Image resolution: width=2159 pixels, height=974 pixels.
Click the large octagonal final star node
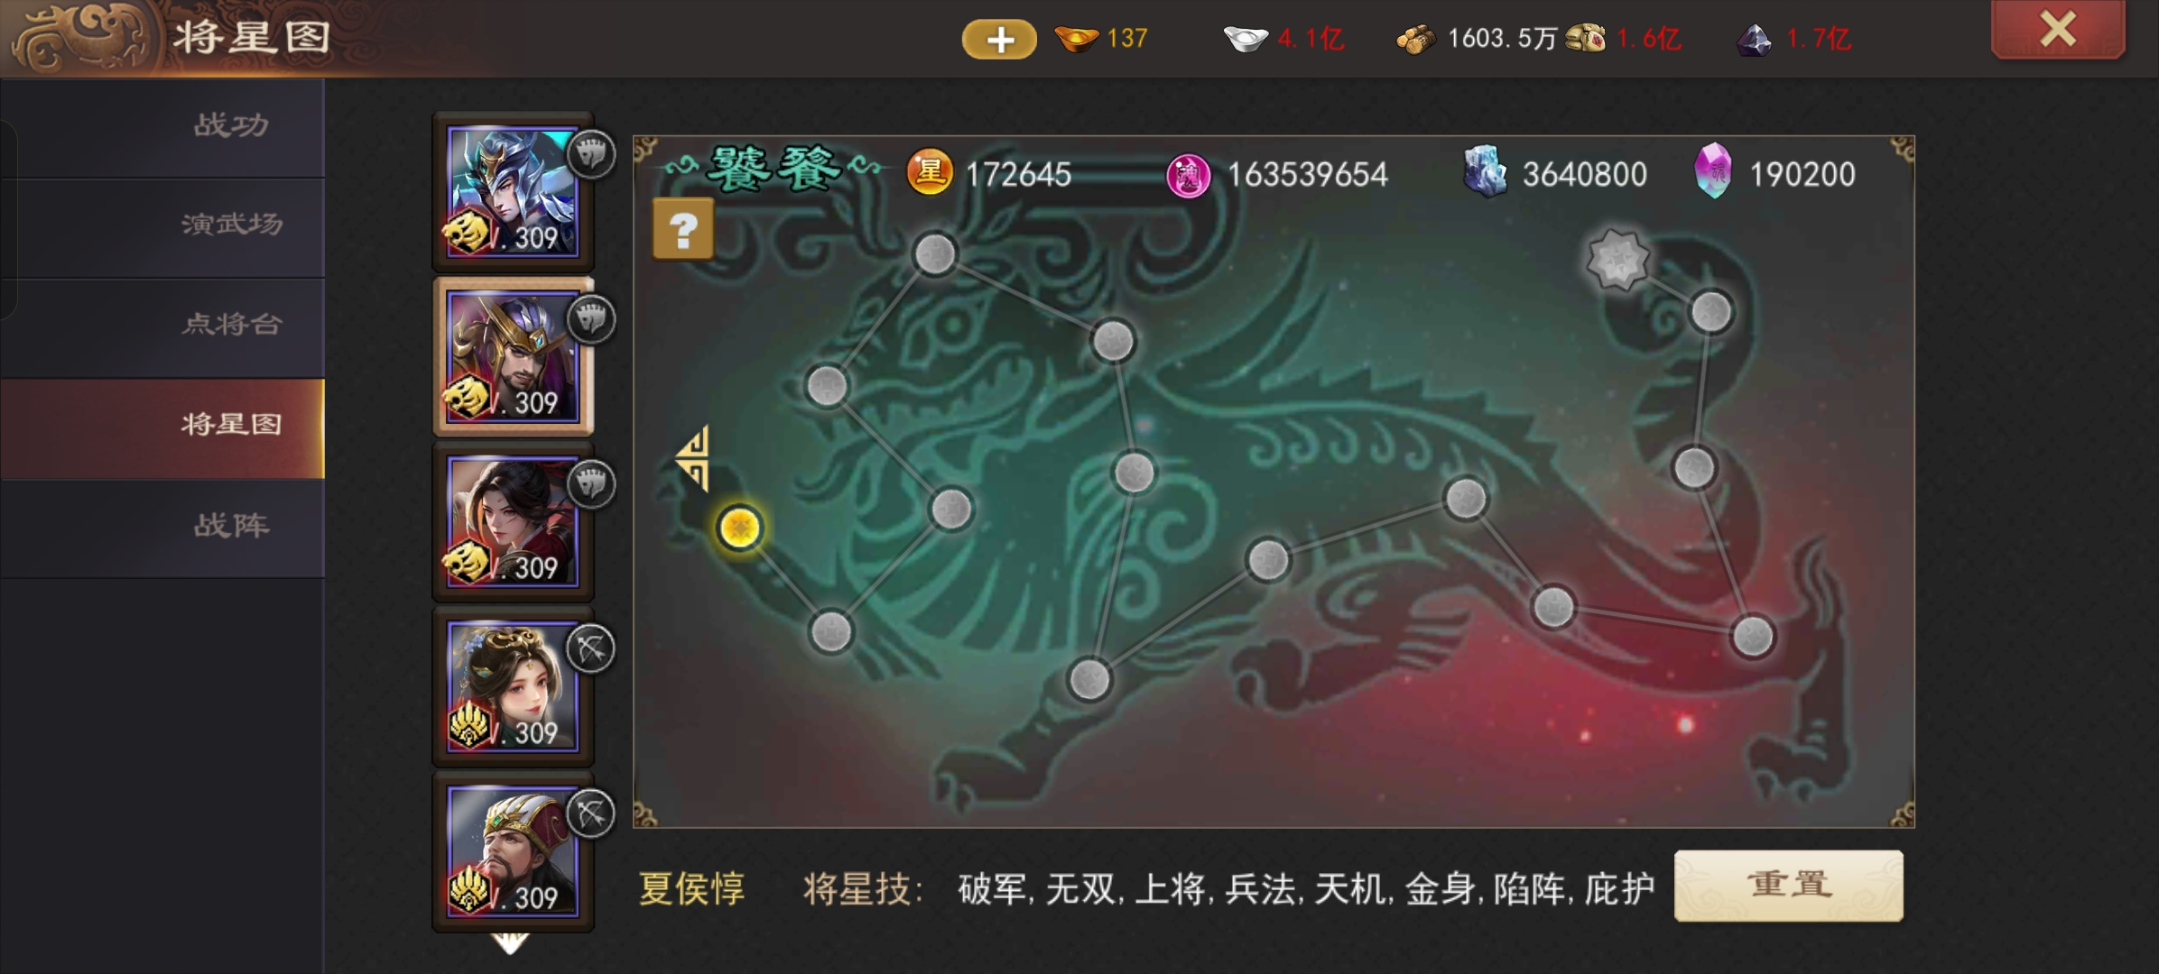coord(1617,261)
